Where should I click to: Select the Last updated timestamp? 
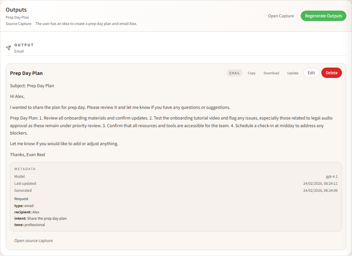point(320,183)
